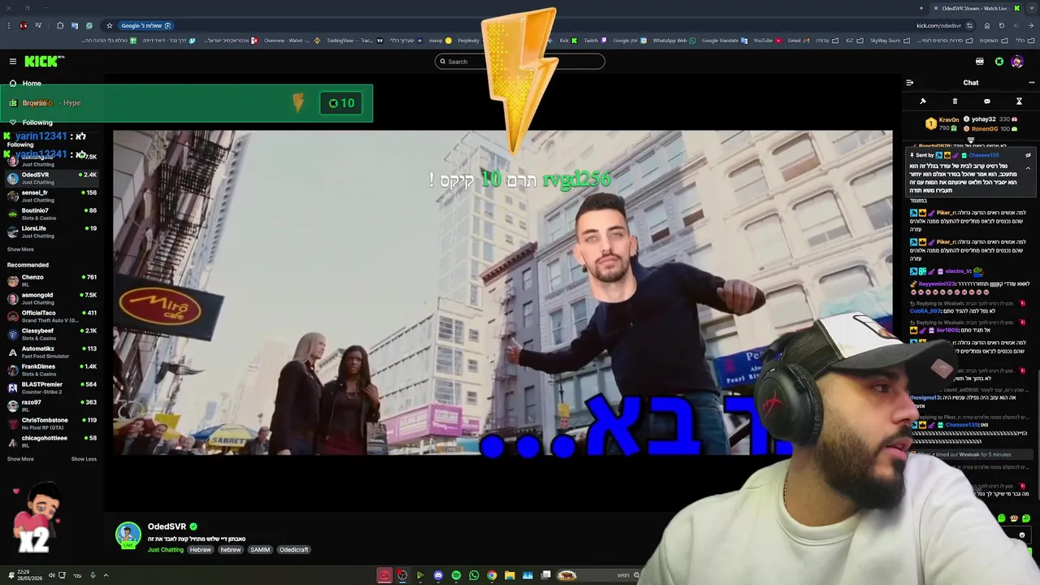Viewport: 1040px width, 585px height.
Task: Click the trash can icon in chat
Action: coord(955,102)
